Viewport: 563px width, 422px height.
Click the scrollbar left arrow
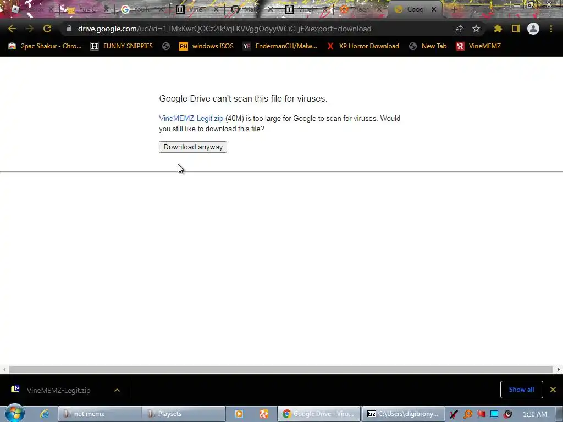4,369
